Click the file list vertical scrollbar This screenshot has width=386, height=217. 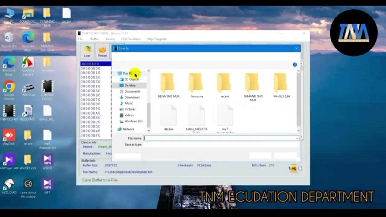[299, 101]
